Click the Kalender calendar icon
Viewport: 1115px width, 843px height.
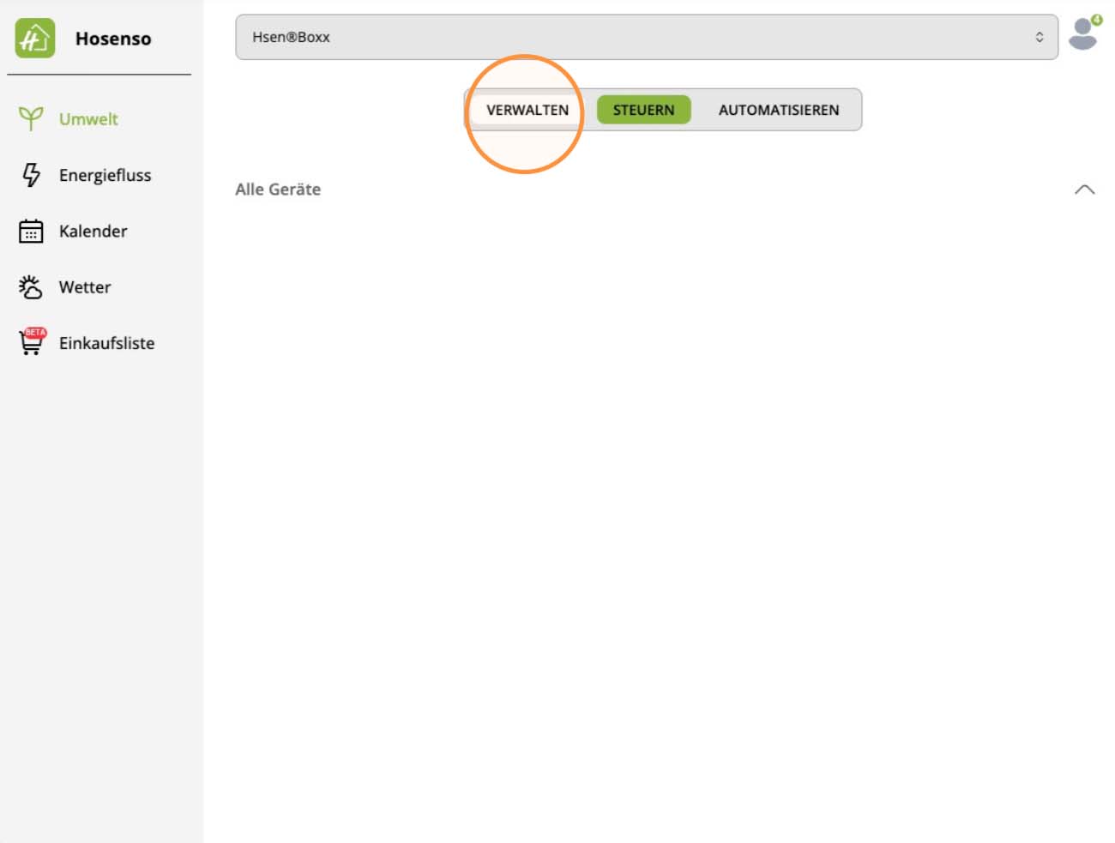31,231
